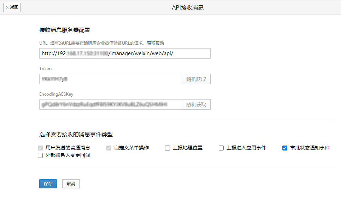The width and height of the screenshot is (341, 199).
Task: Toggle the 自定义菜单操作 checkbox
Action: (x=109, y=148)
